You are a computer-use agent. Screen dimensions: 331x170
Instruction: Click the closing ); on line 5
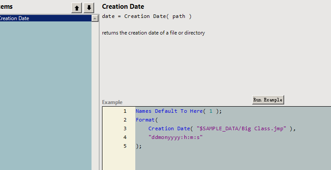pyautogui.click(x=139, y=146)
